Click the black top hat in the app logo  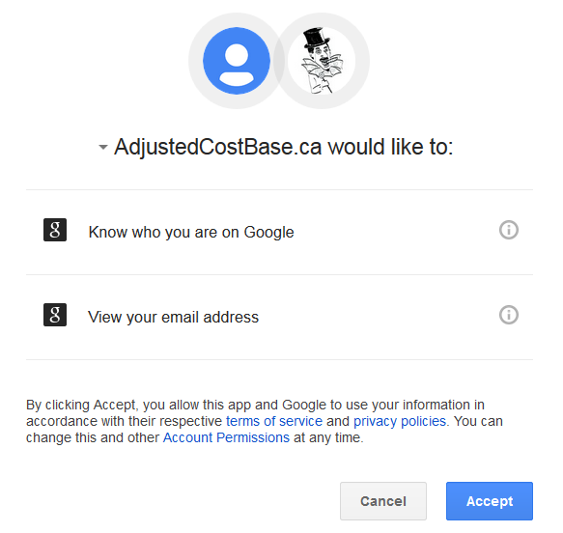coord(316,37)
